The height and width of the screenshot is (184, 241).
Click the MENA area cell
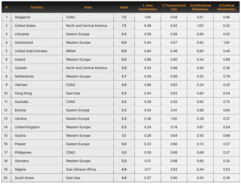tap(70, 51)
